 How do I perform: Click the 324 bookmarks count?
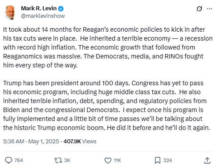[167, 160]
